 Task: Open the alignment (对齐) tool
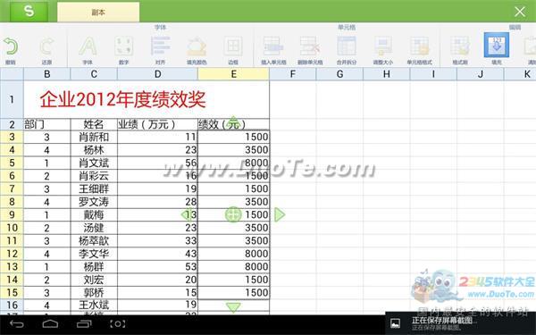coord(160,46)
